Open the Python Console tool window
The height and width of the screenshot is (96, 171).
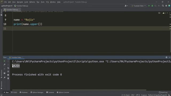(x=63, y=93)
